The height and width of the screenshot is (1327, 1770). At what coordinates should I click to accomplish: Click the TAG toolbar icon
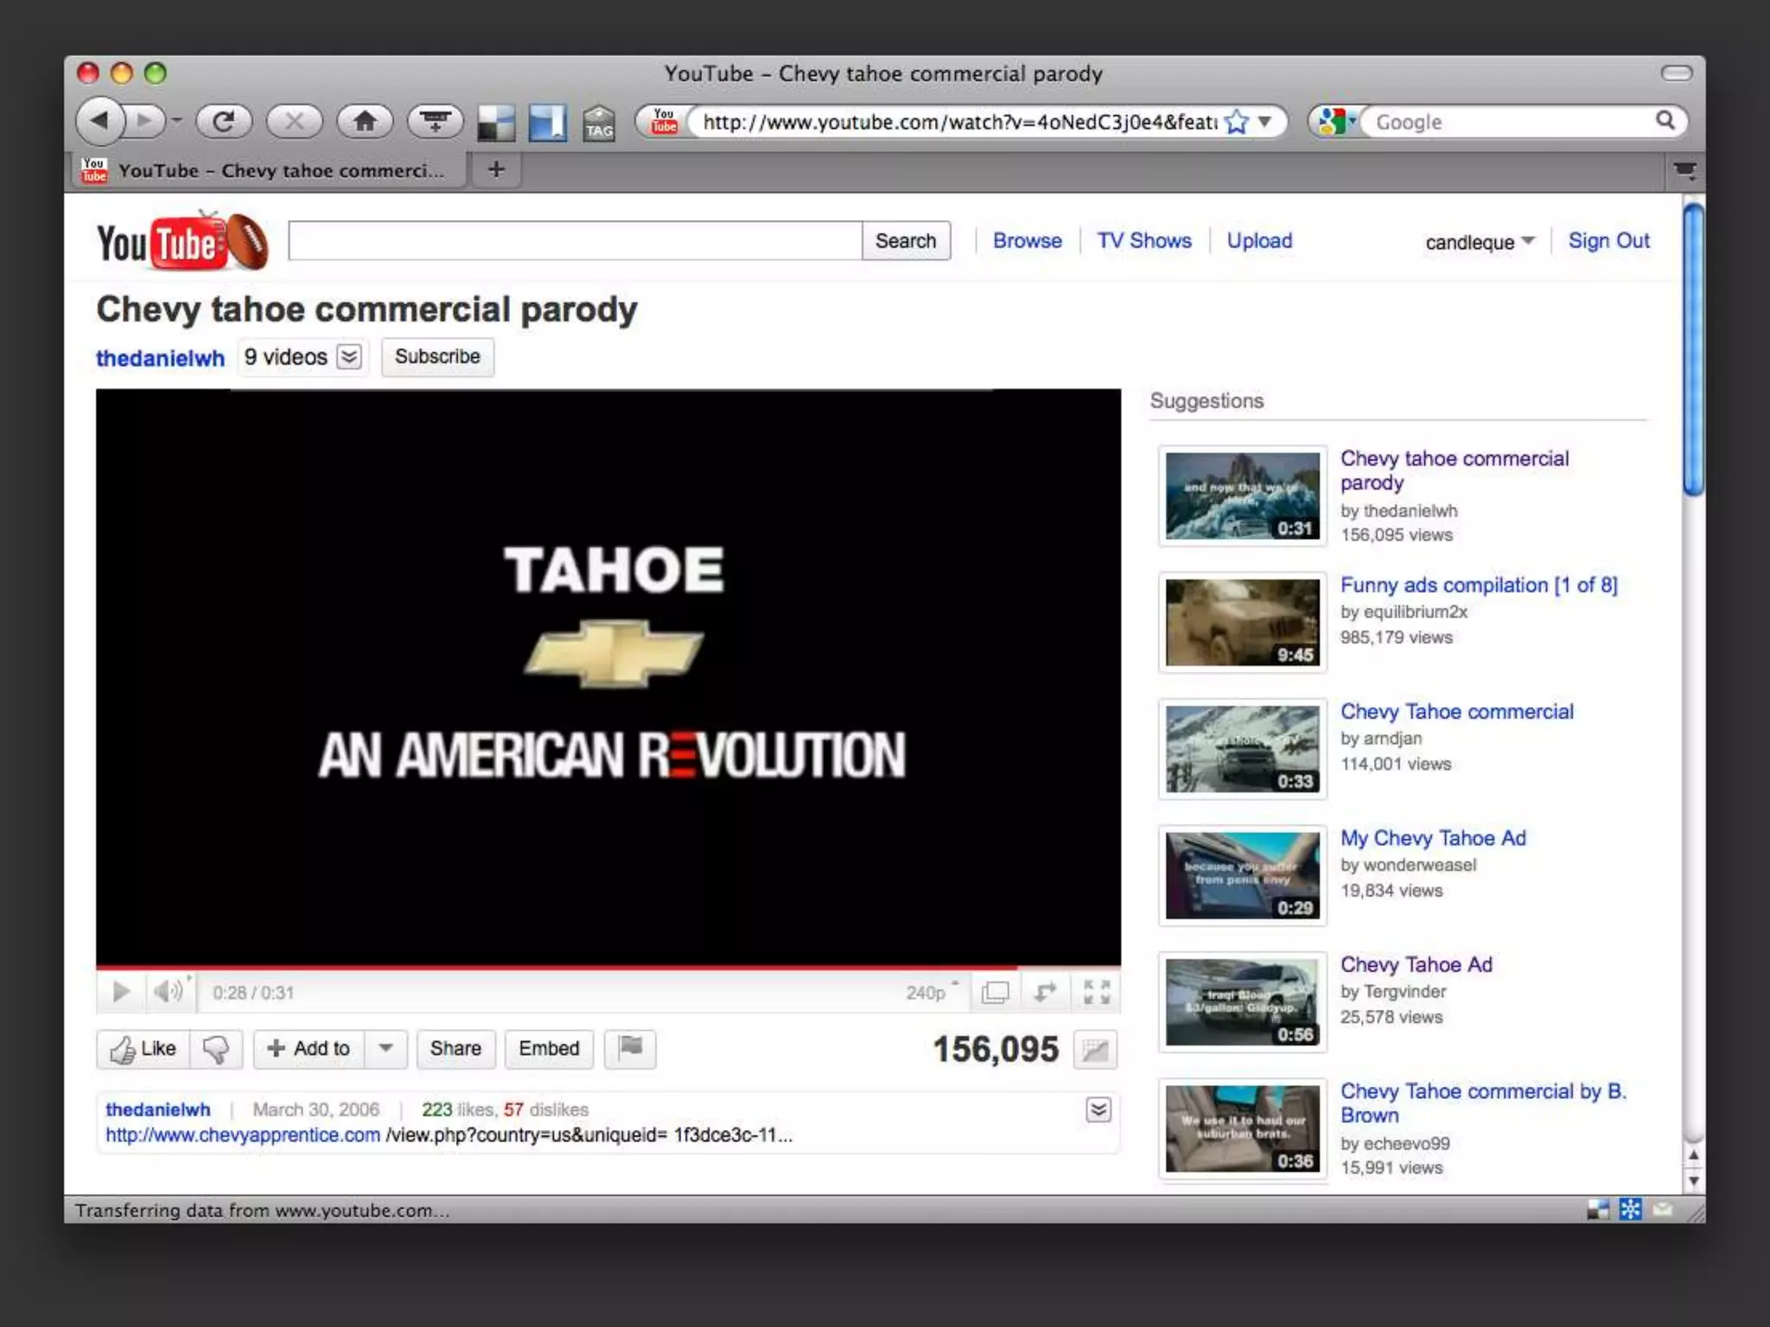tap(598, 124)
